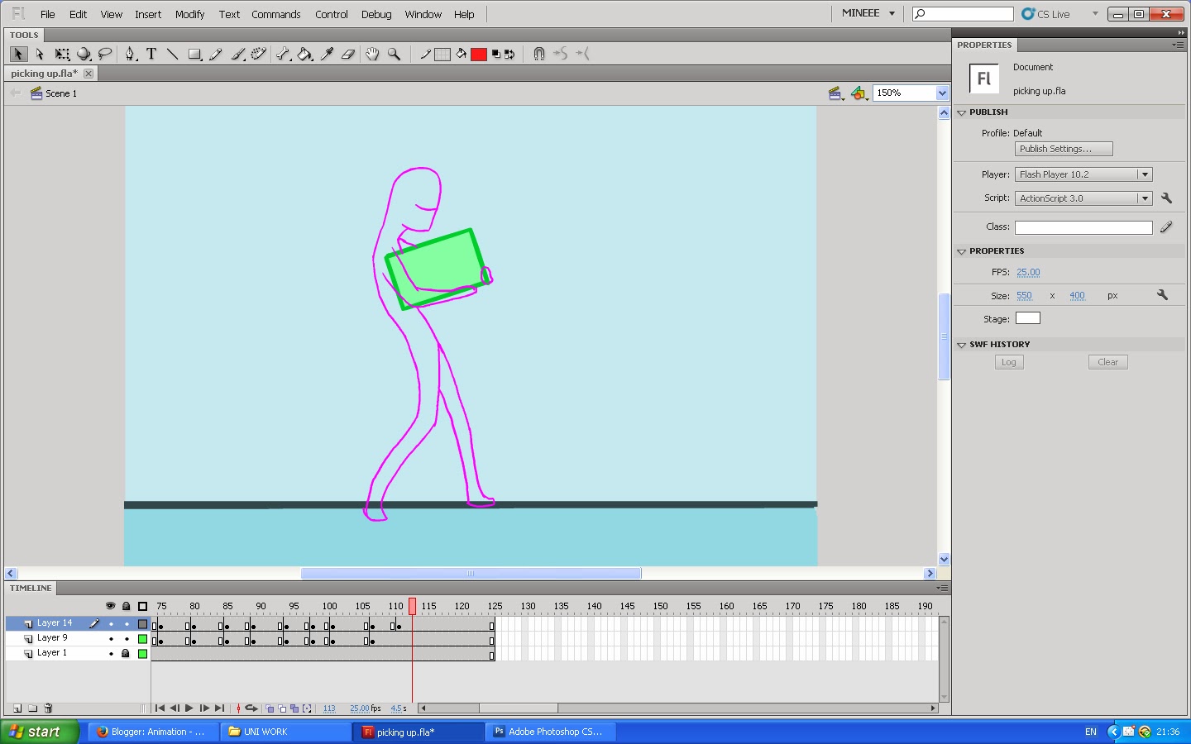Viewport: 1191px width, 744px height.
Task: Toggle outline view for Layer 9
Action: point(142,639)
